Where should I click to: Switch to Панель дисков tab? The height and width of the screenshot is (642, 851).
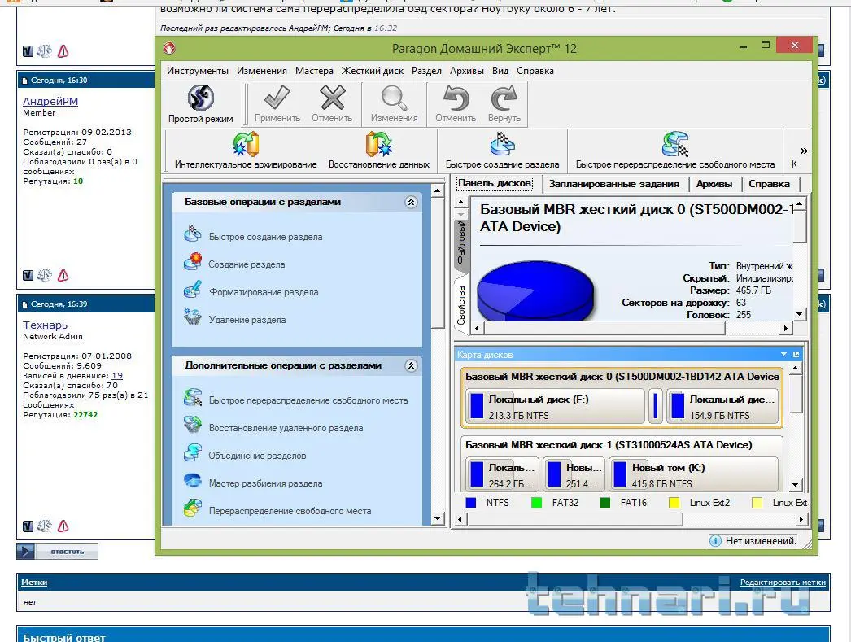point(495,183)
